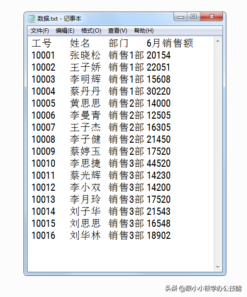Maximize the 数据.txt Notepad window
The image size is (247, 297).
194,17
